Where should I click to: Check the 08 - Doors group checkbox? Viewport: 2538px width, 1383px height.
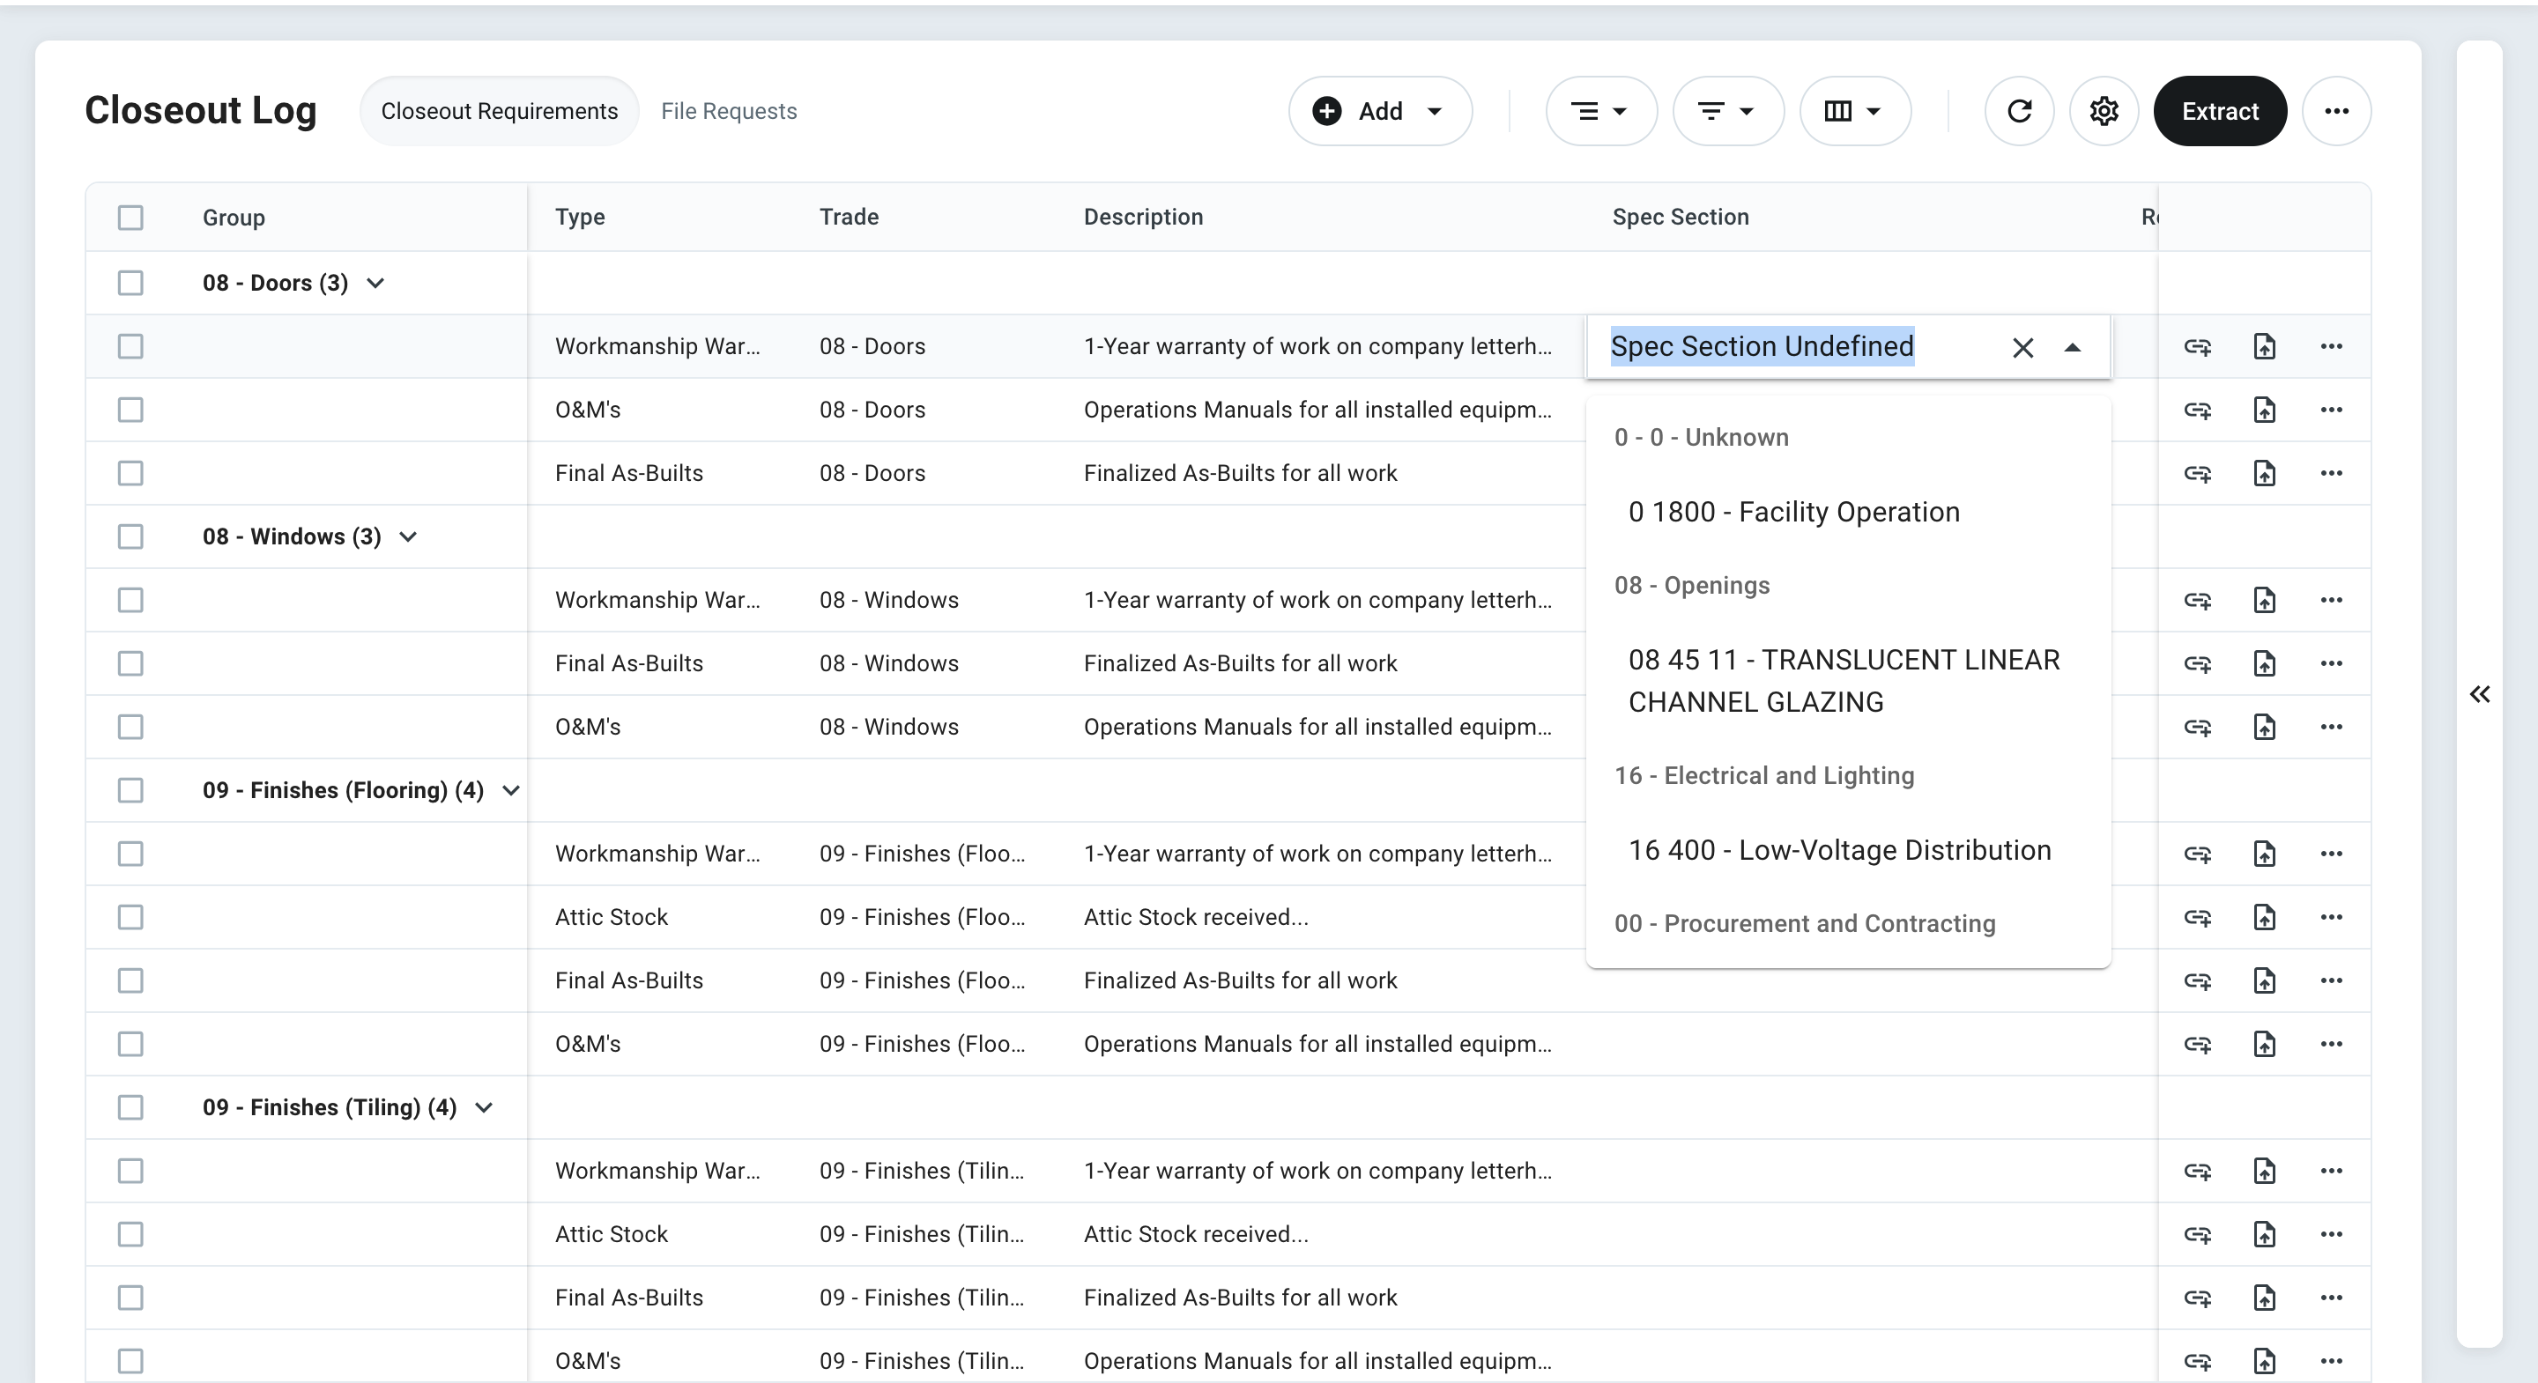[x=130, y=284]
